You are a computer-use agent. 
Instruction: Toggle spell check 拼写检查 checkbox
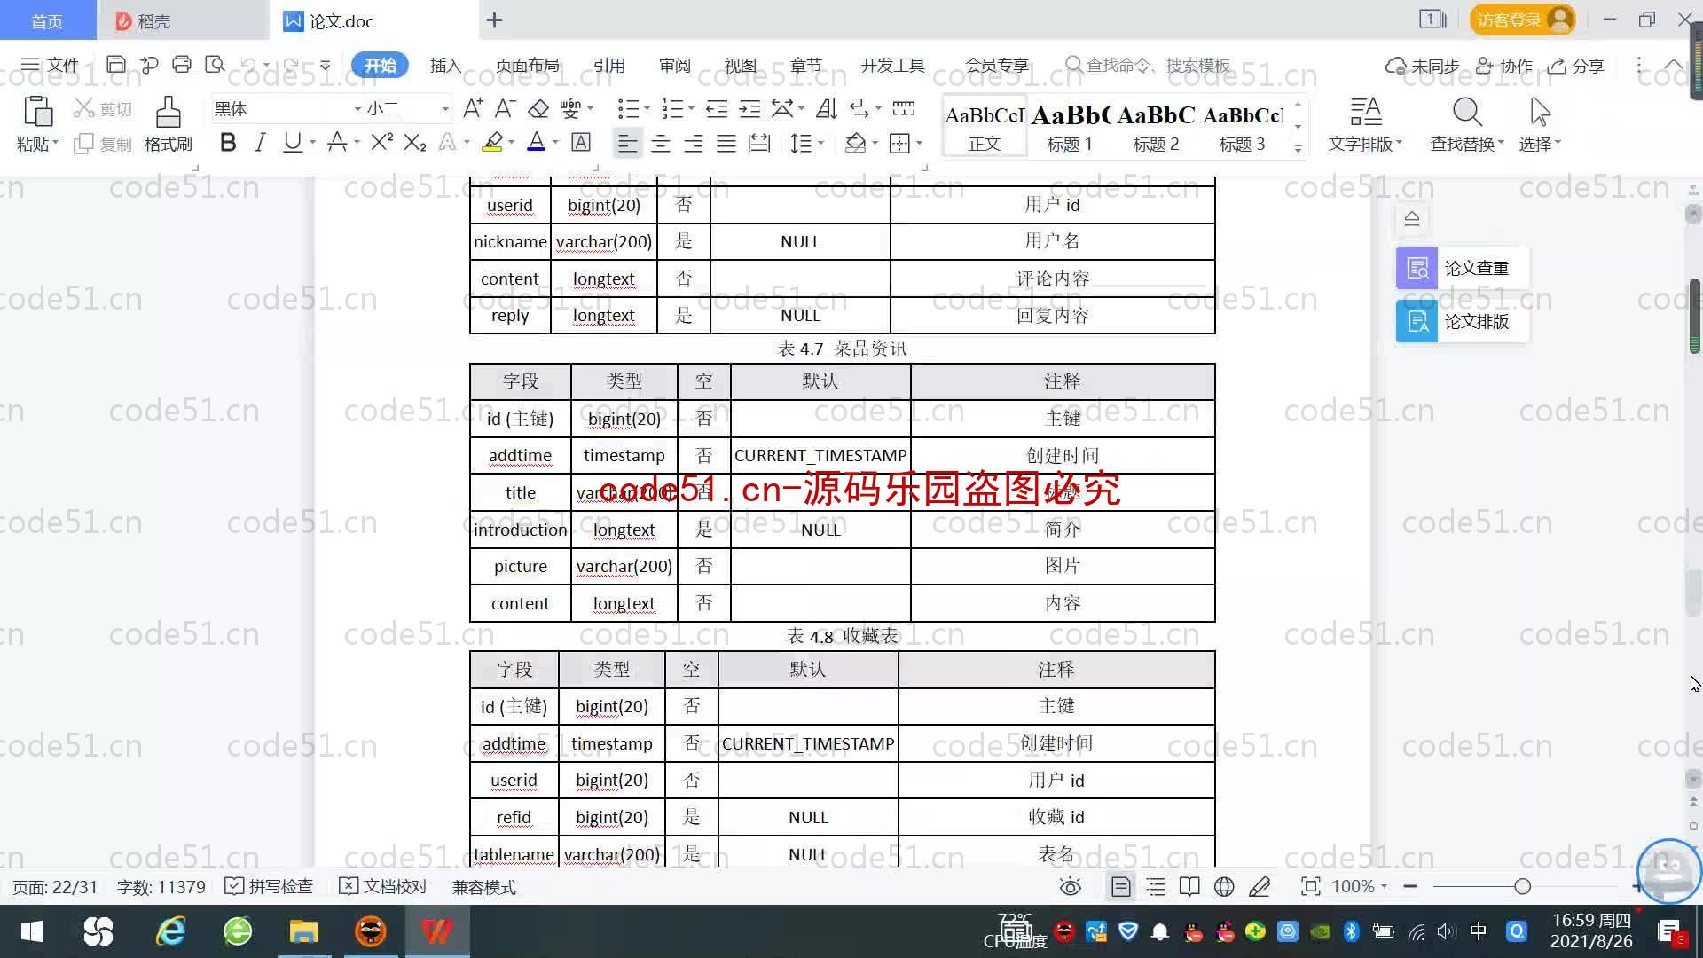234,885
